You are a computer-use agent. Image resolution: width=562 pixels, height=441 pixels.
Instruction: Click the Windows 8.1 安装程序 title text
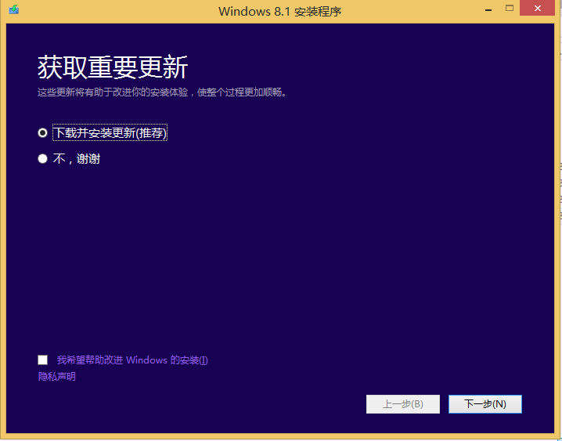(x=280, y=12)
